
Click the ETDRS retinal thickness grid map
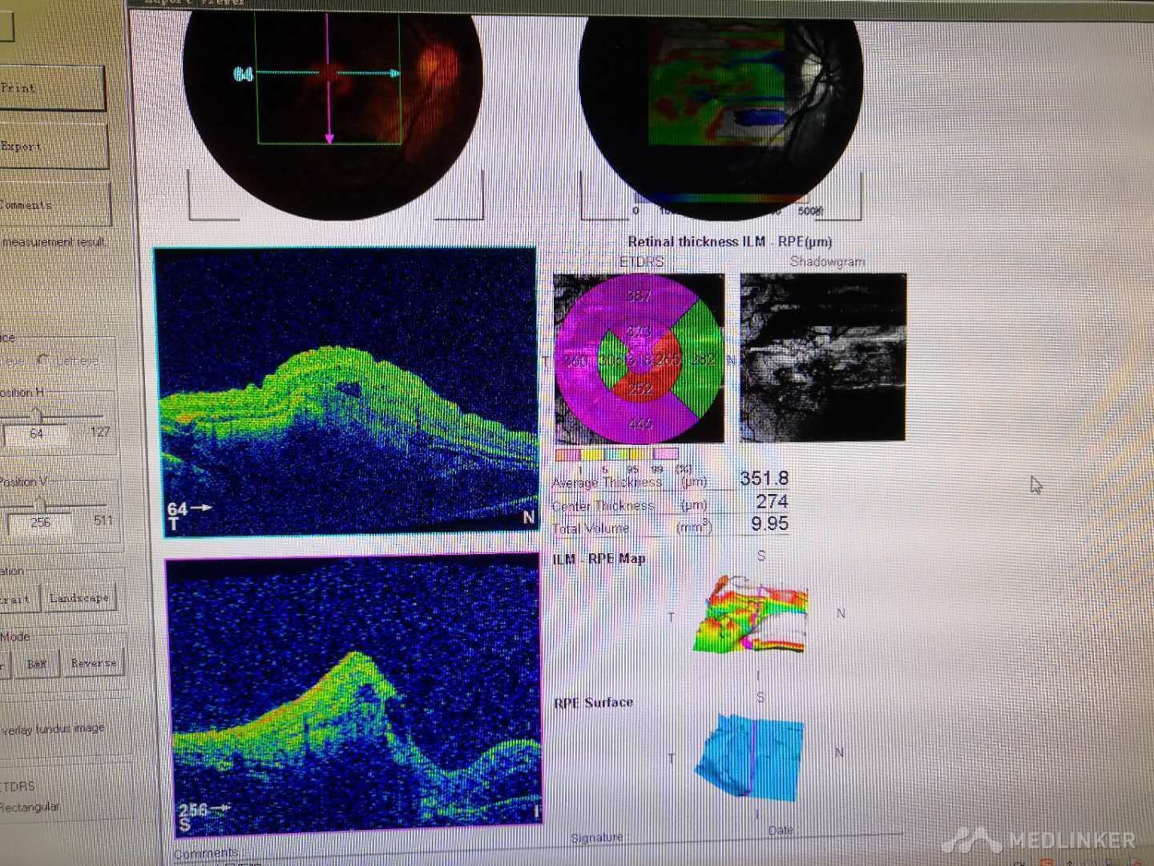pyautogui.click(x=639, y=358)
